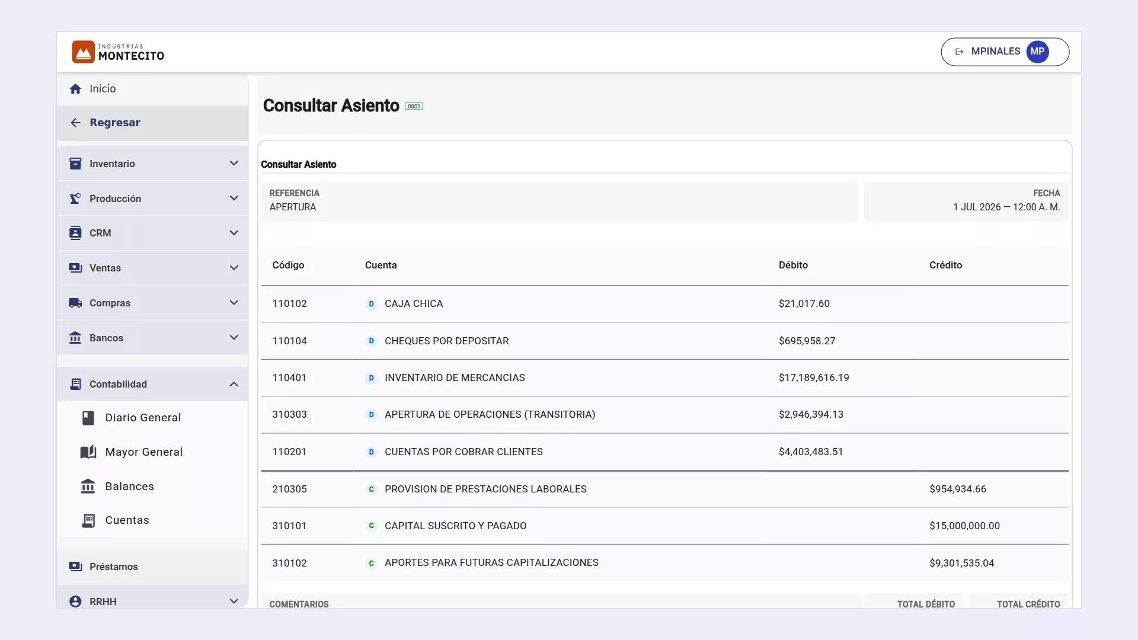Click the logout icon next to MPINALES
Viewport: 1138px width, 640px height.
point(959,52)
